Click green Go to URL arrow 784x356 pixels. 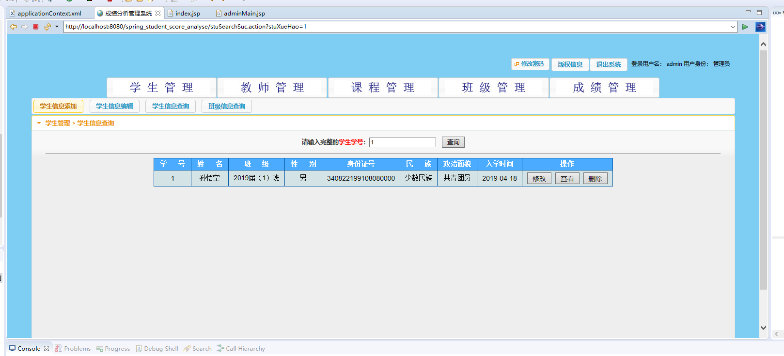click(745, 27)
